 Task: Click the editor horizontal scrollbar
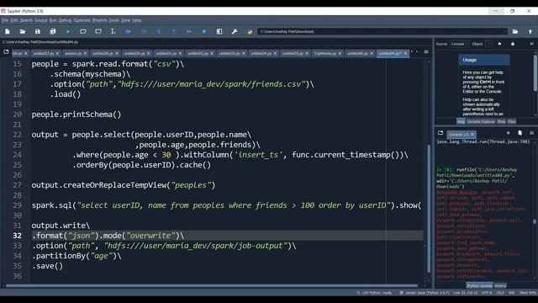(212, 285)
